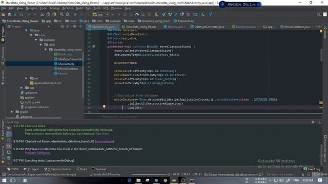Toggle tool window quick access in status bar
Screen dimensions: 328x184
(x=4, y=174)
